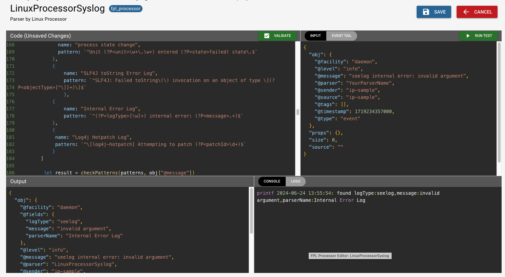Validate the parser code
505x277 pixels.
[x=277, y=36]
